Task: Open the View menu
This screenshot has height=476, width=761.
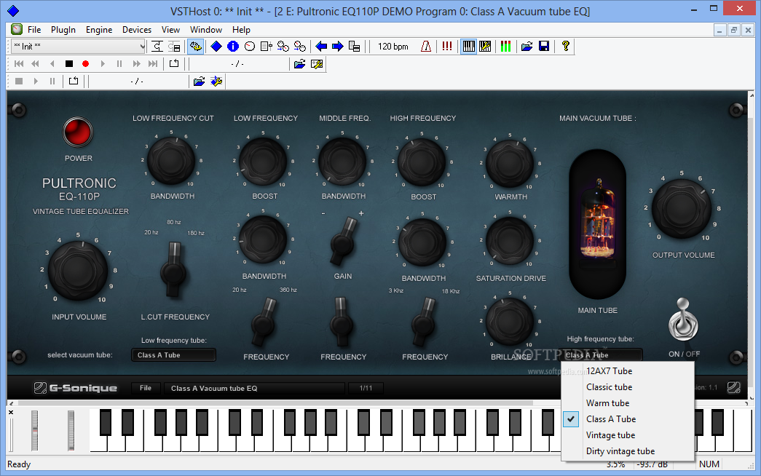Action: tap(170, 30)
